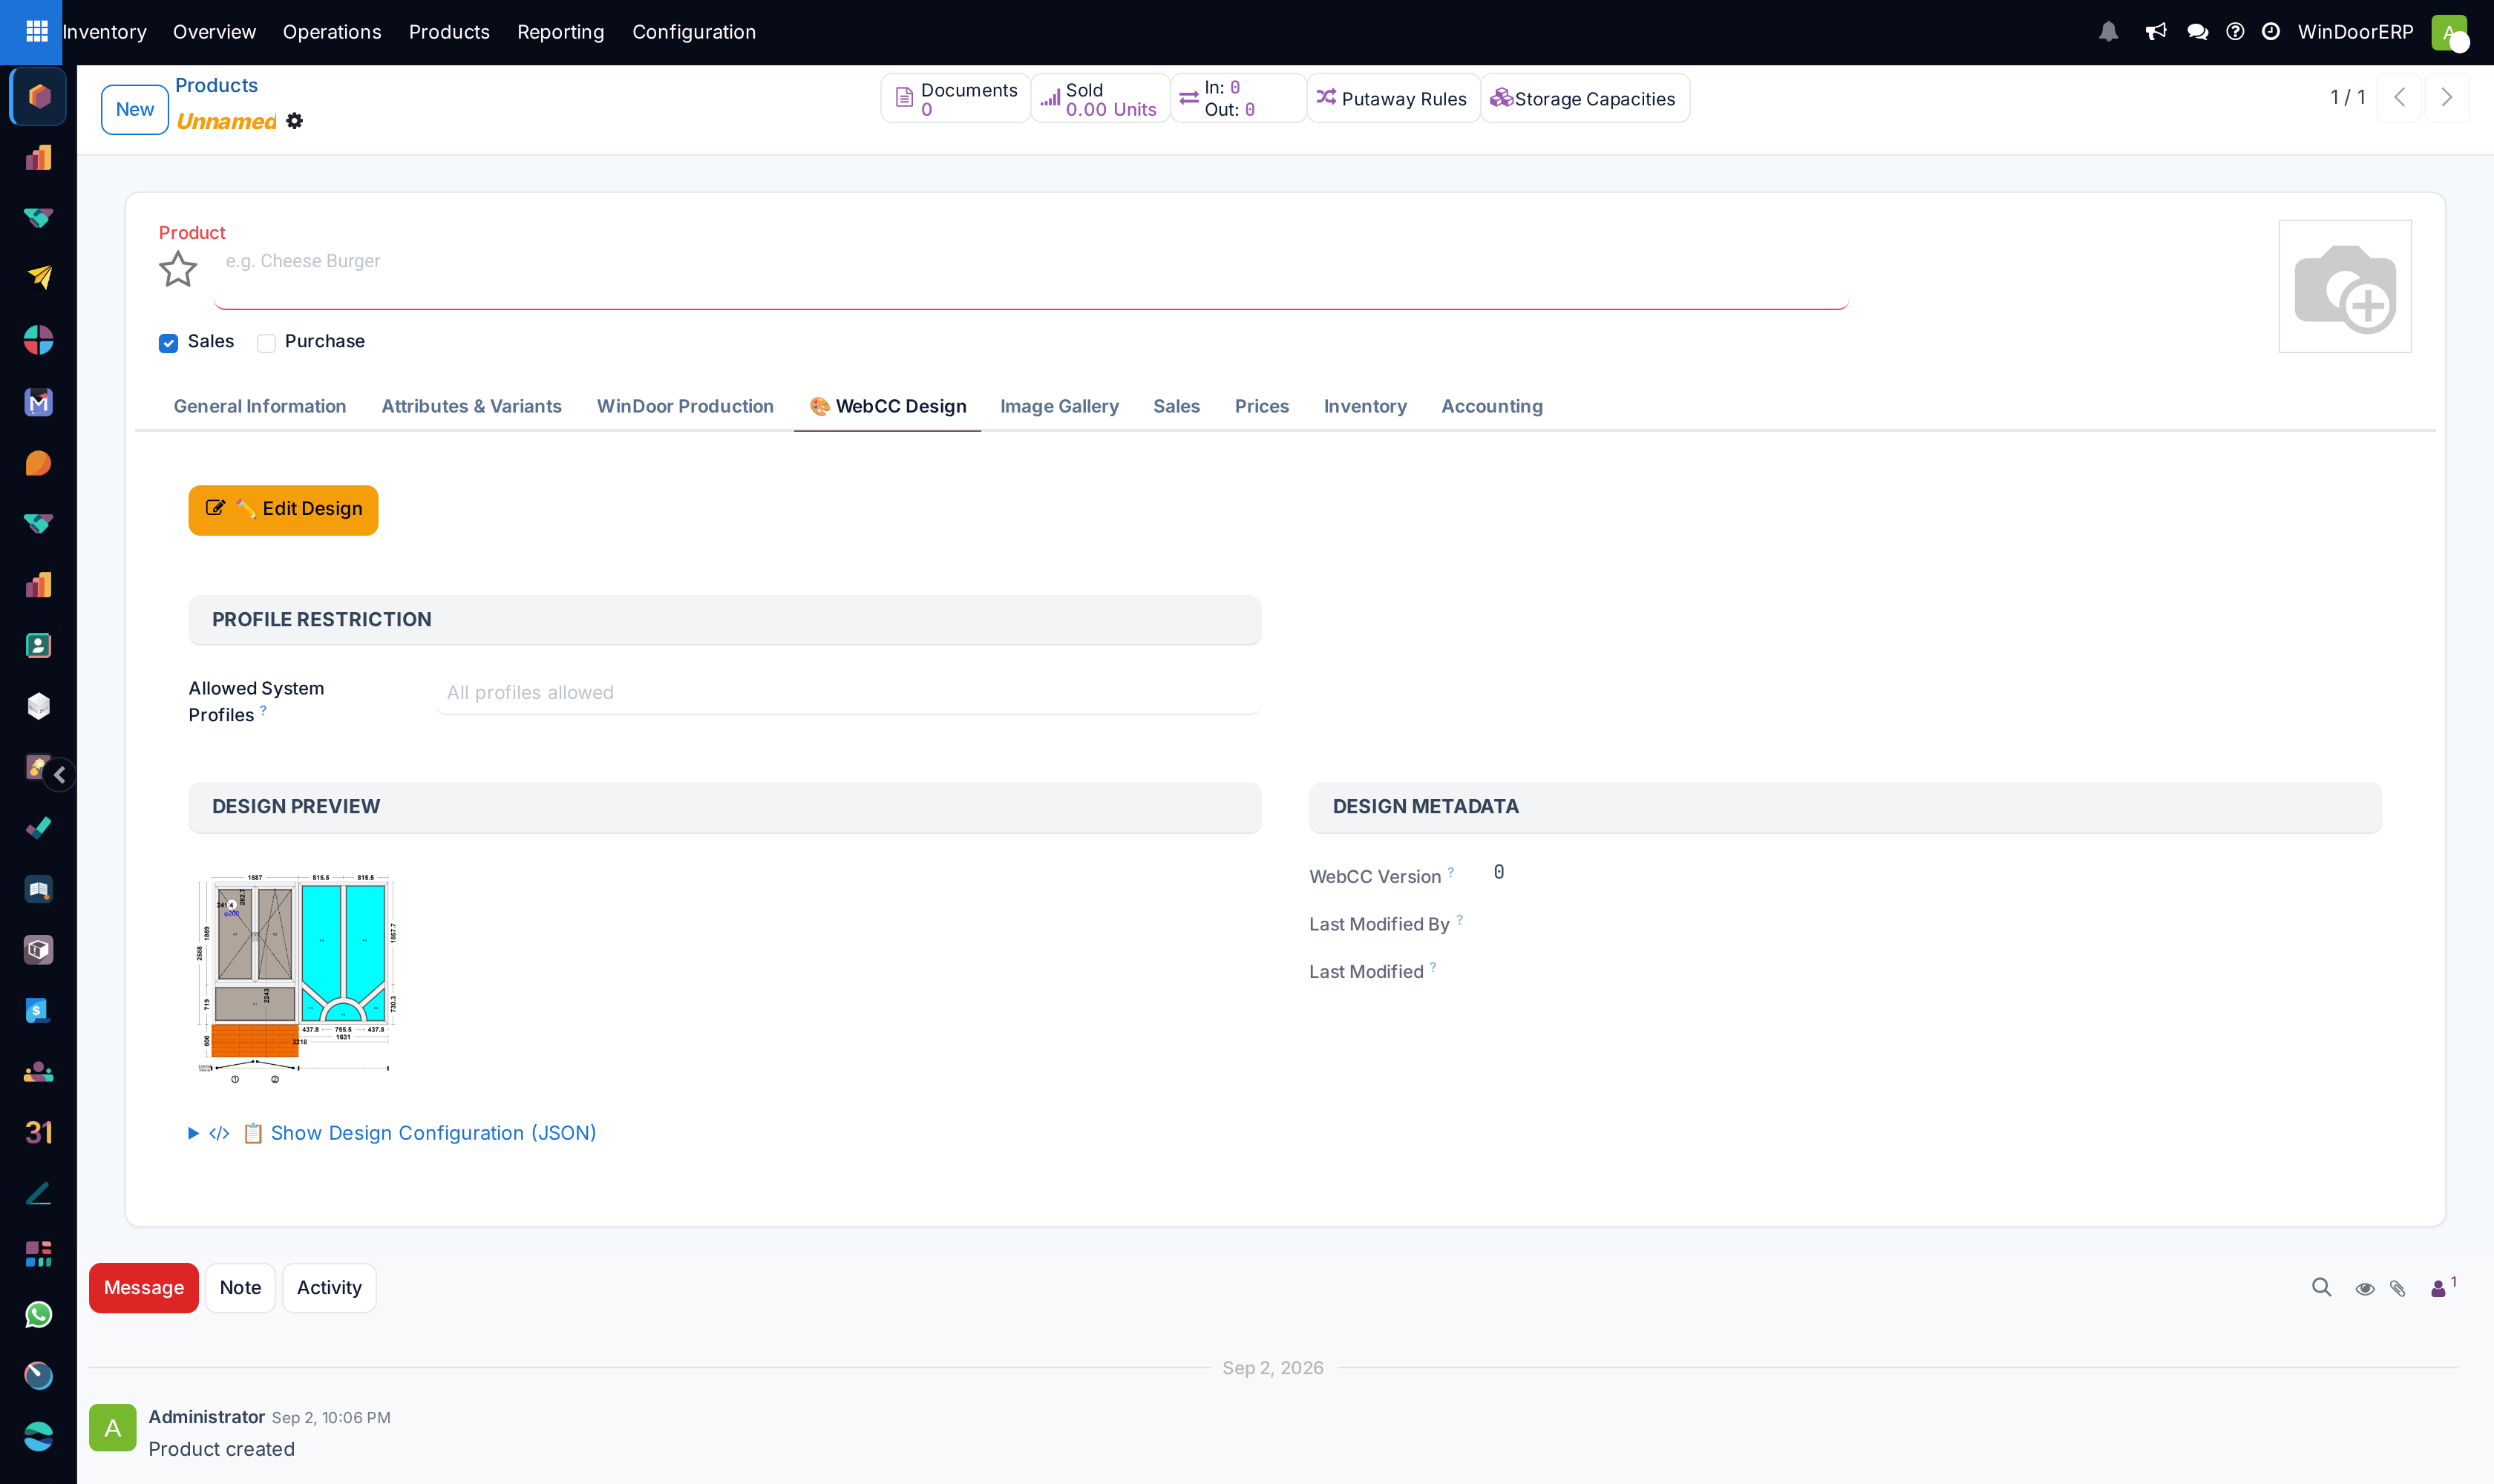Open the calendar 31 app in sidebar
The image size is (2494, 1484).
pyautogui.click(x=38, y=1133)
